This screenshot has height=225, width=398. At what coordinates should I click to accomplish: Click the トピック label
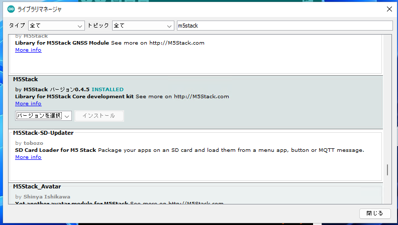point(98,26)
